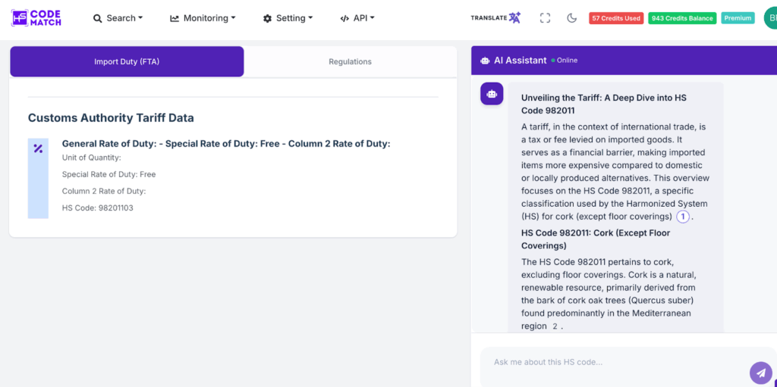
Task: Toggle dark mode with the moon icon
Action: (572, 18)
